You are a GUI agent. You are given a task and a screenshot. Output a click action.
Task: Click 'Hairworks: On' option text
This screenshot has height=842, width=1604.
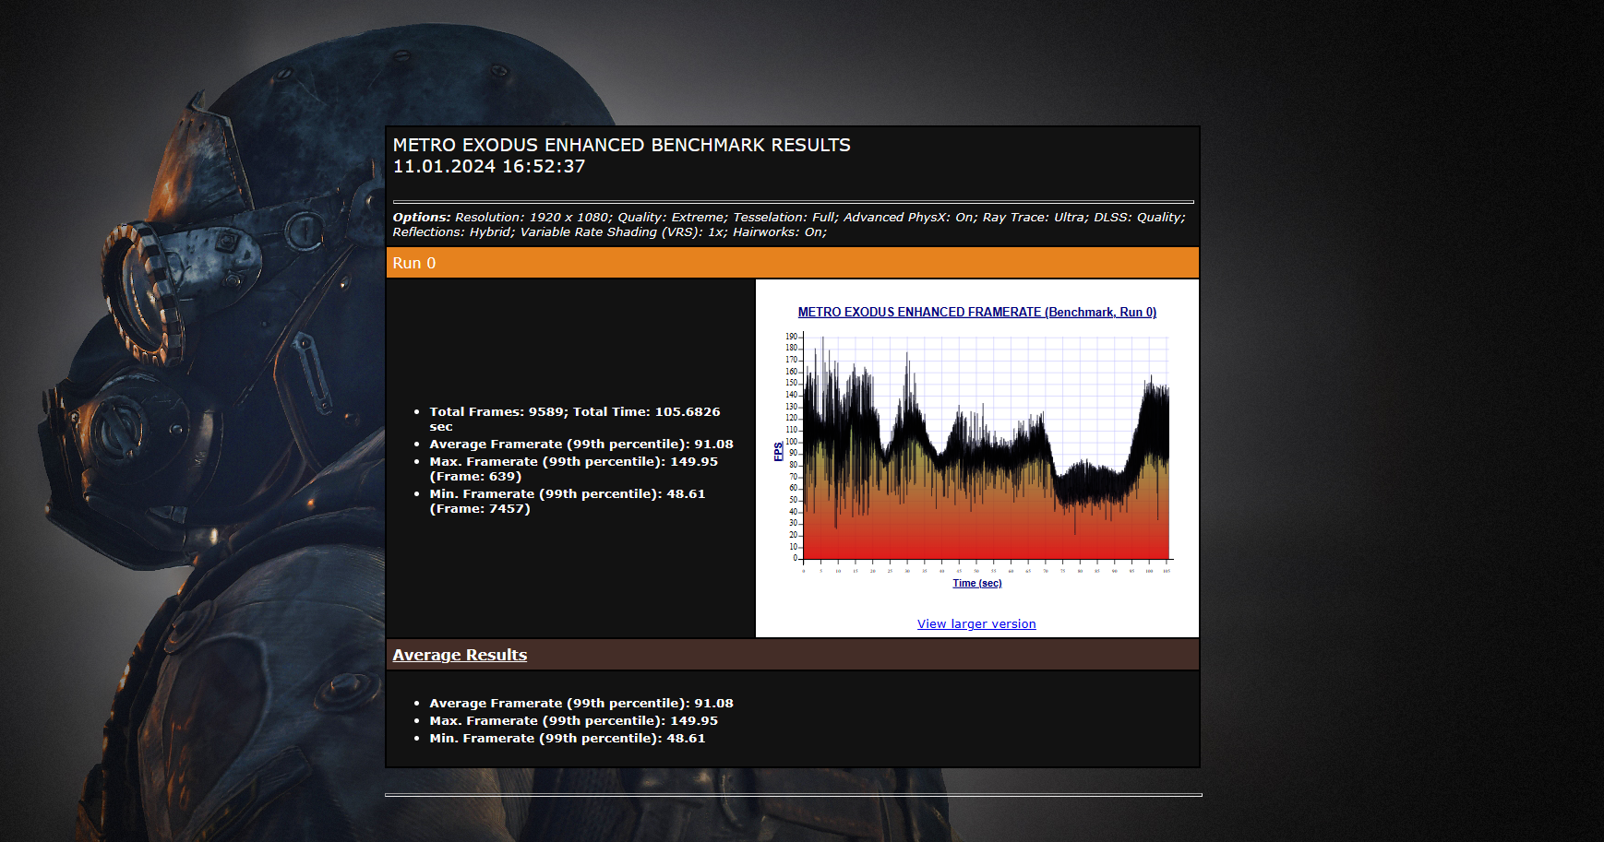(x=780, y=232)
